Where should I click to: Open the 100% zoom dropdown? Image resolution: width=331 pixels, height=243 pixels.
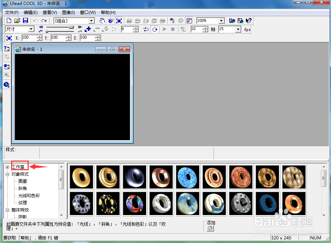[x=221, y=21]
